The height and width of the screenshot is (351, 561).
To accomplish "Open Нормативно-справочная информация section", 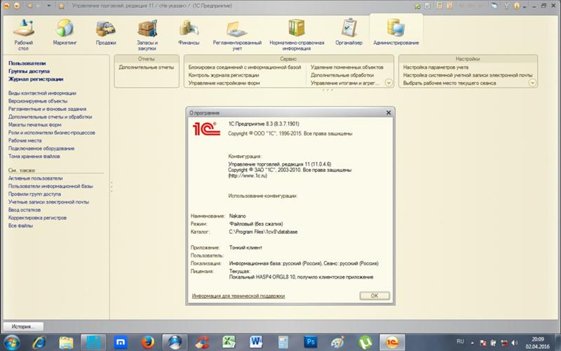I will 297,34.
